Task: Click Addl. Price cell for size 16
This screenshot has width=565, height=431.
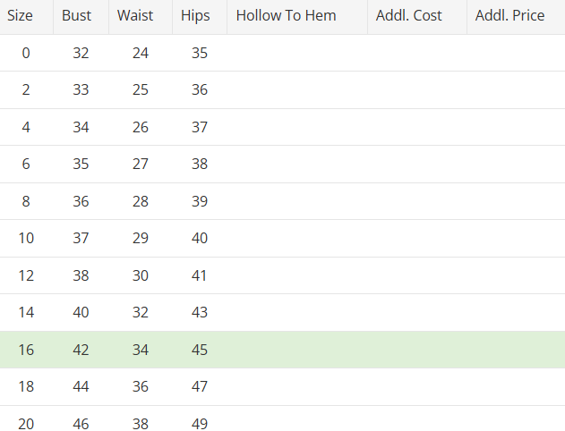Action: click(x=516, y=350)
